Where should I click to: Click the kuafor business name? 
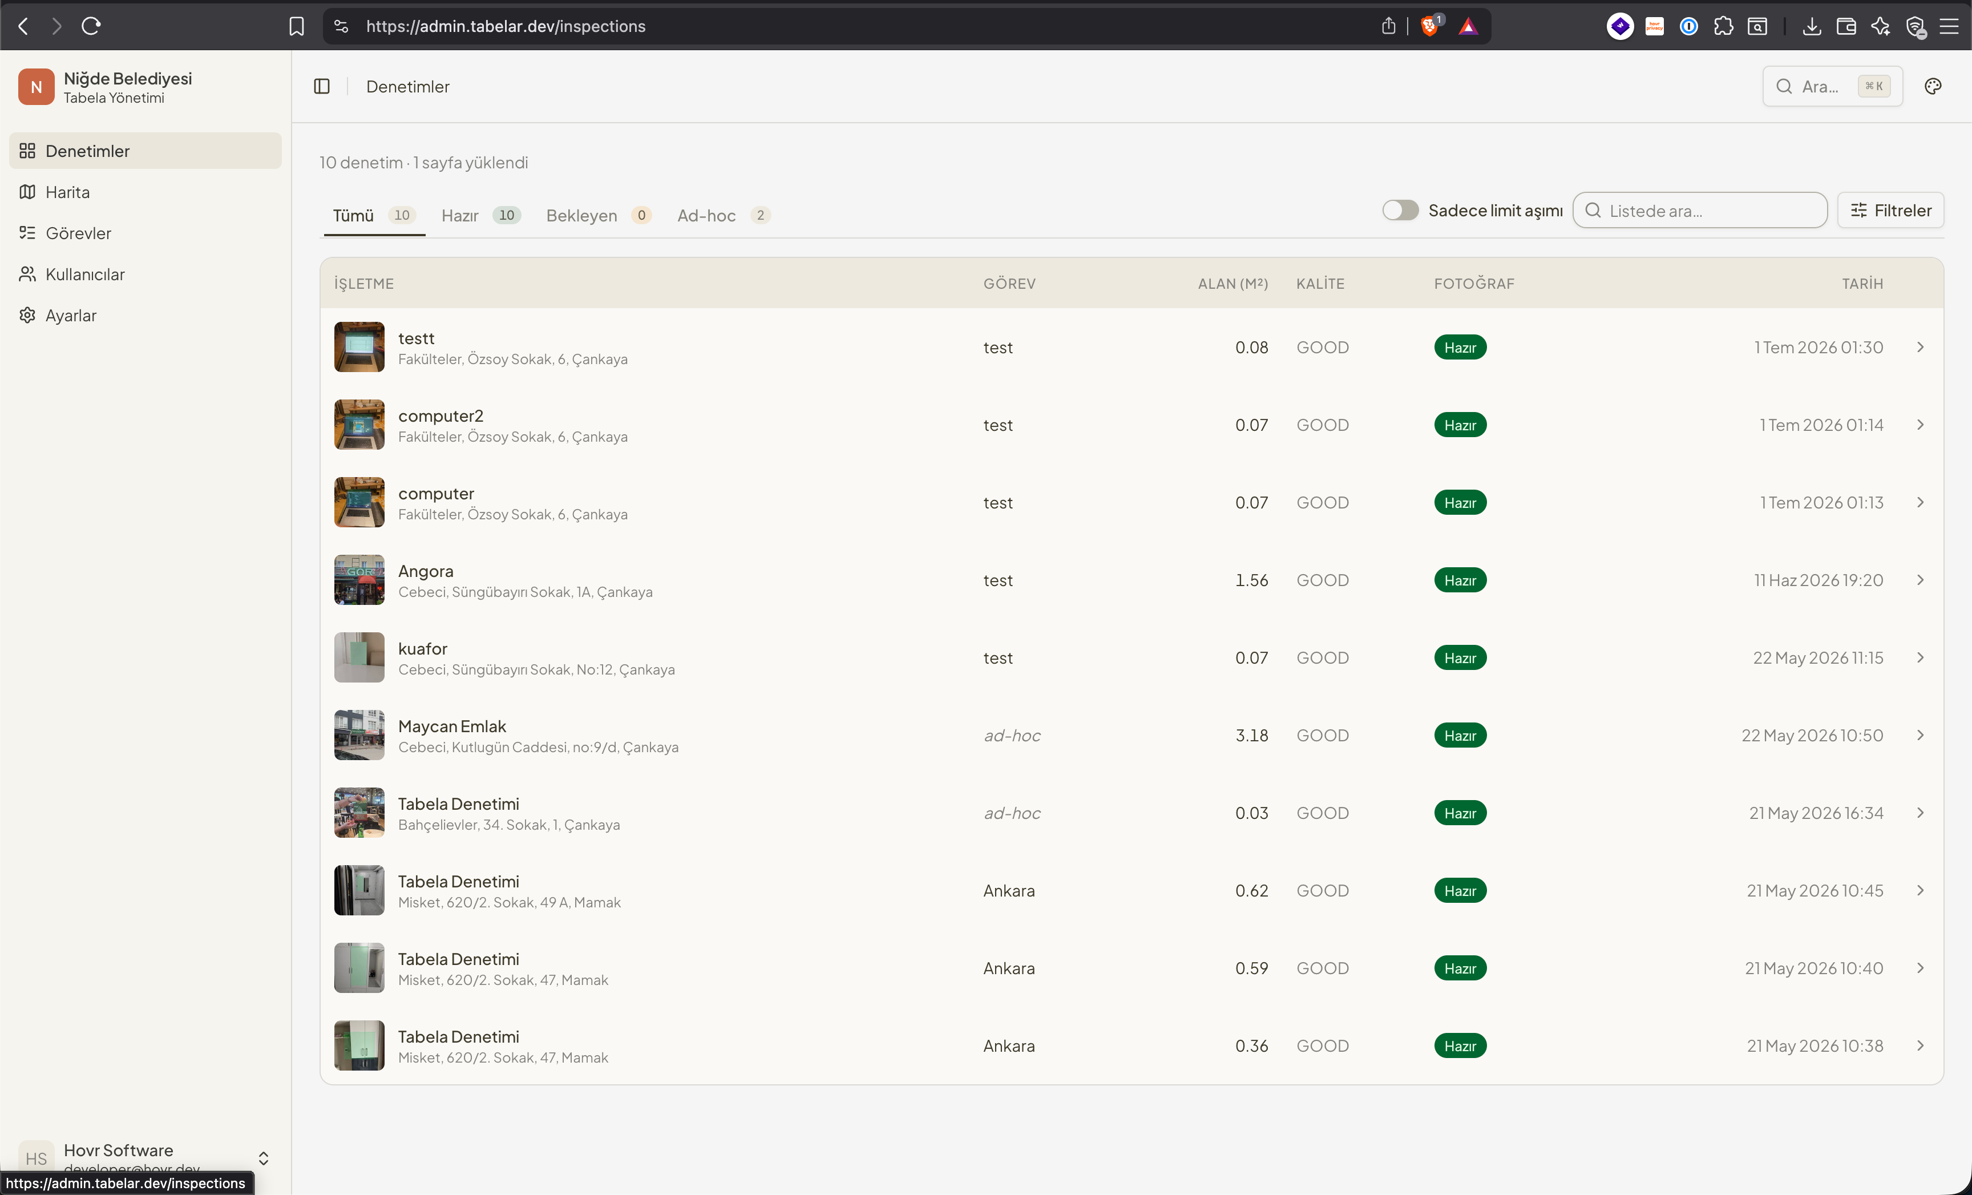coord(423,648)
